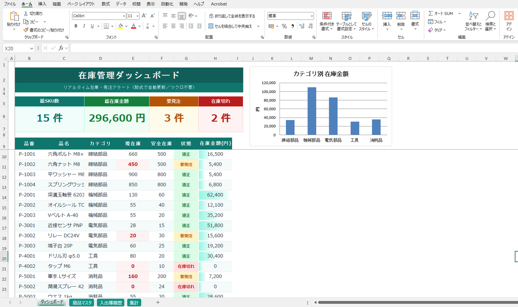The width and height of the screenshot is (518, 307).
Task: Open the font size 11 dropdown
Action: [x=137, y=16]
